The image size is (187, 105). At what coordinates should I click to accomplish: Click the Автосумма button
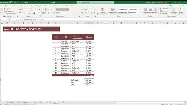click(164, 9)
